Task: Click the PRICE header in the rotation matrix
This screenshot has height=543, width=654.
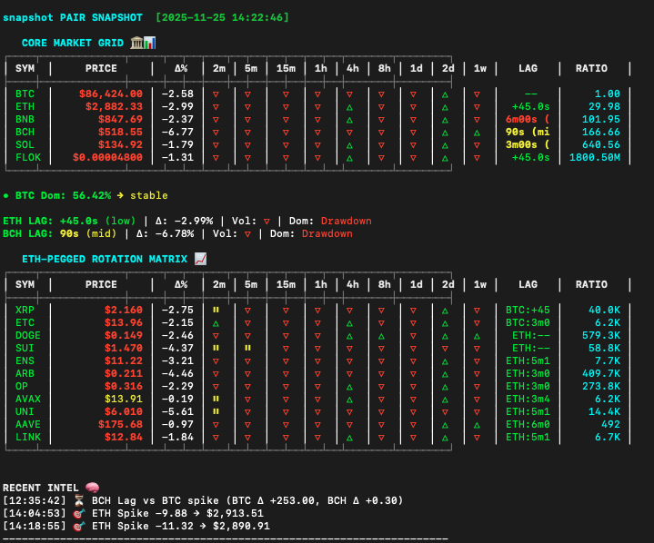Action: tap(101, 284)
